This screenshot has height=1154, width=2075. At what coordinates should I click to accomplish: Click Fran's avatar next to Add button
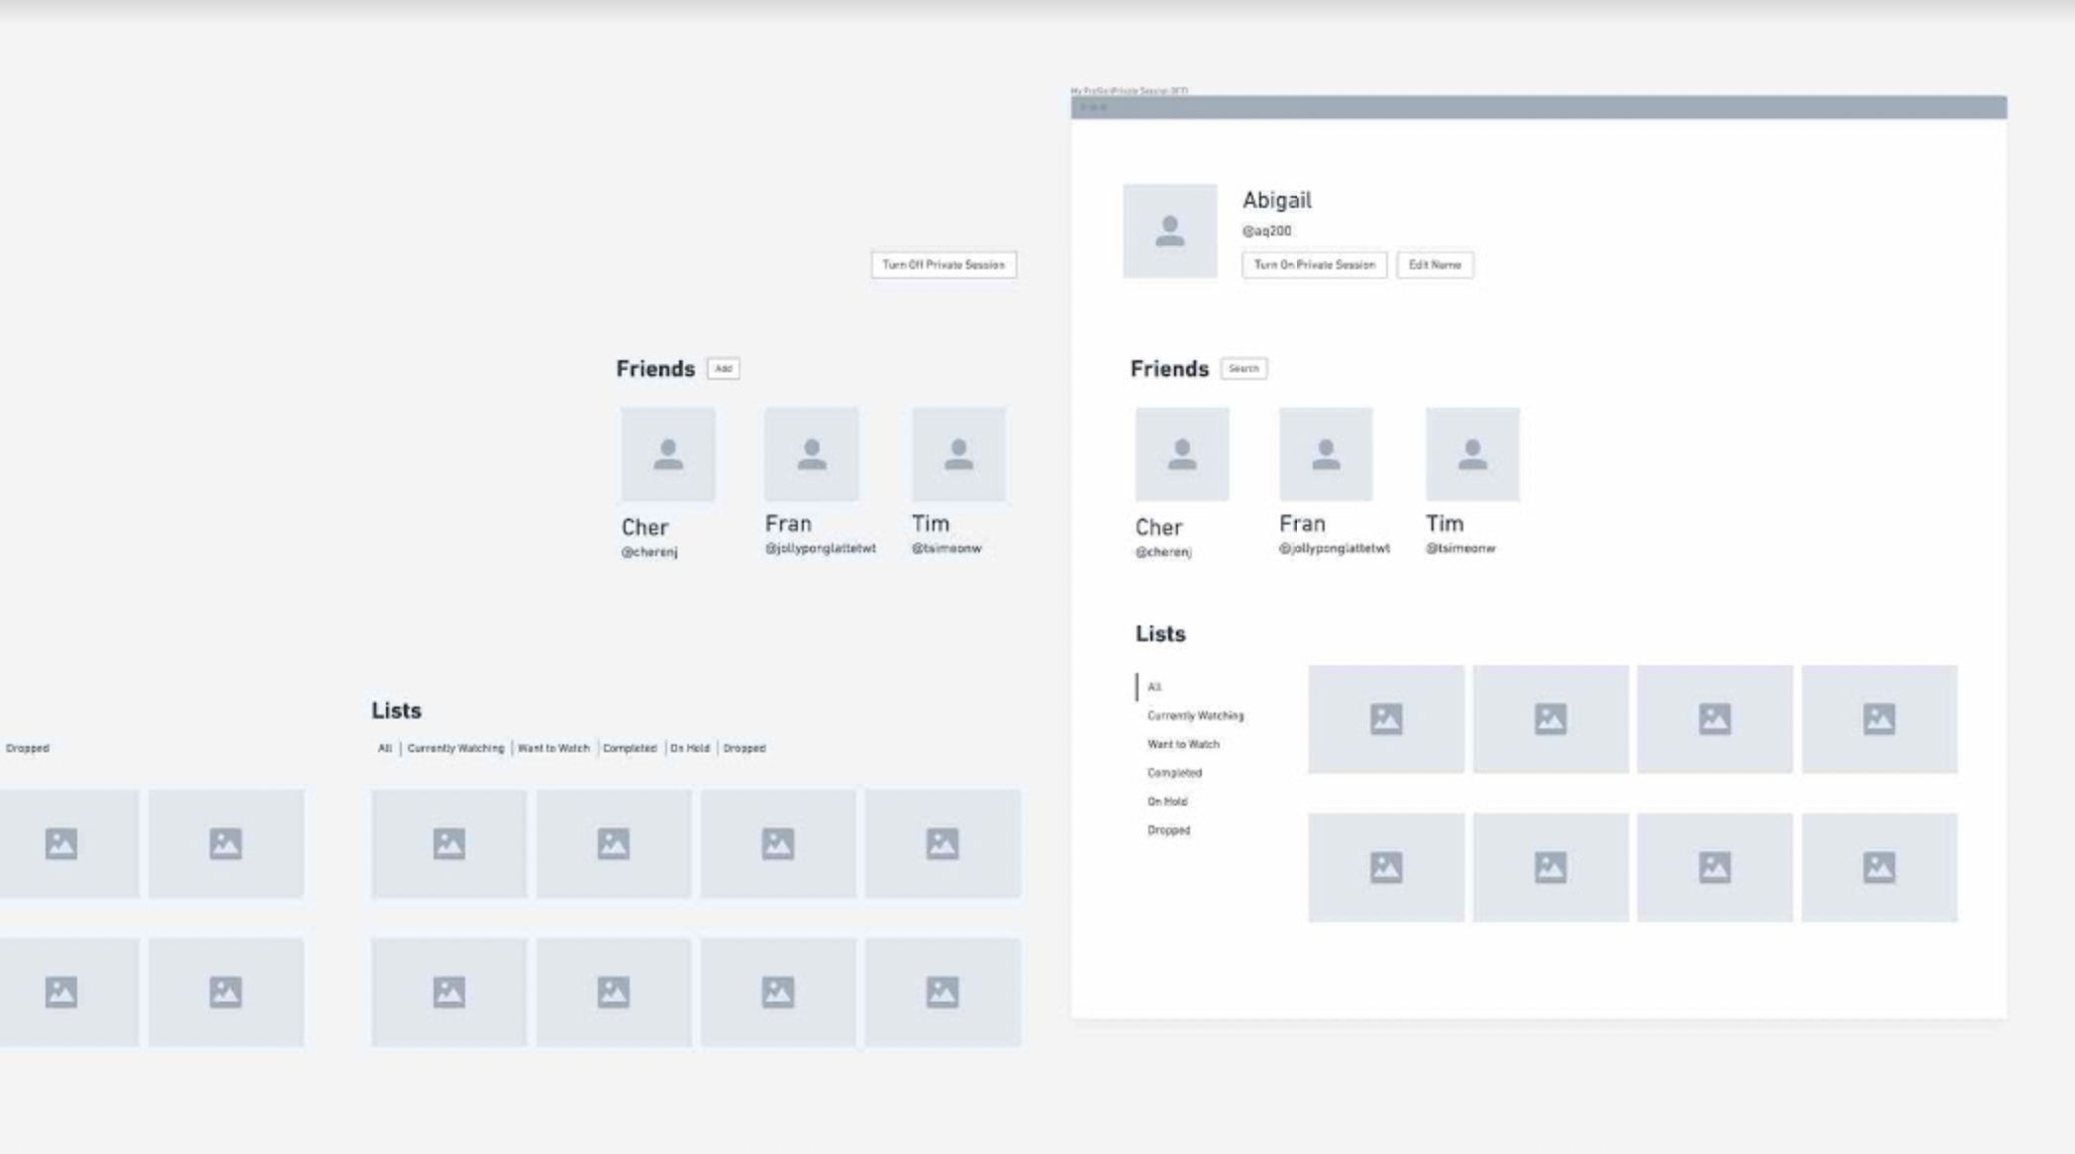coord(811,454)
